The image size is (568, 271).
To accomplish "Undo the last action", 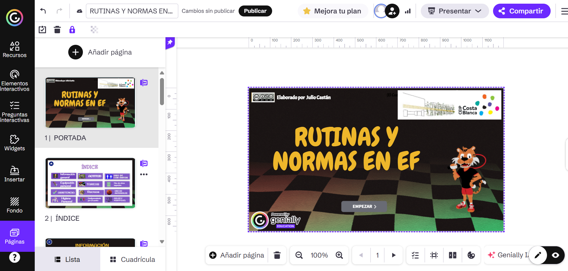I will tap(43, 11).
